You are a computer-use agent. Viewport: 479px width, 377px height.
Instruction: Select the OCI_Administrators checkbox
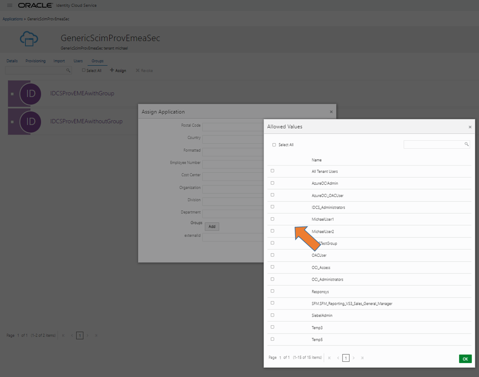pyautogui.click(x=272, y=279)
